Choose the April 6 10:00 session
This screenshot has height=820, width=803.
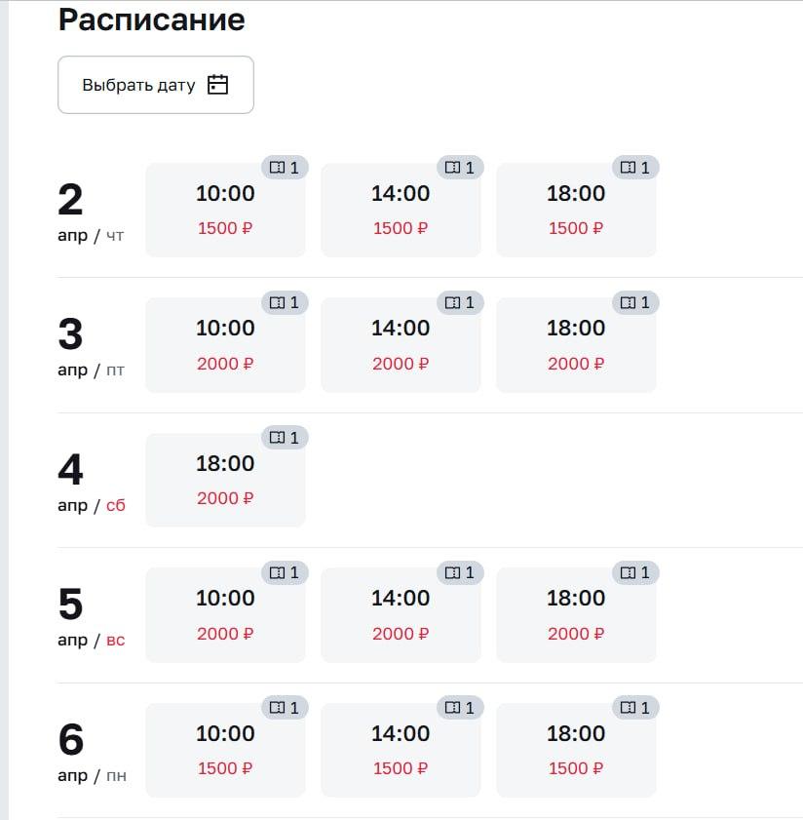coord(225,750)
